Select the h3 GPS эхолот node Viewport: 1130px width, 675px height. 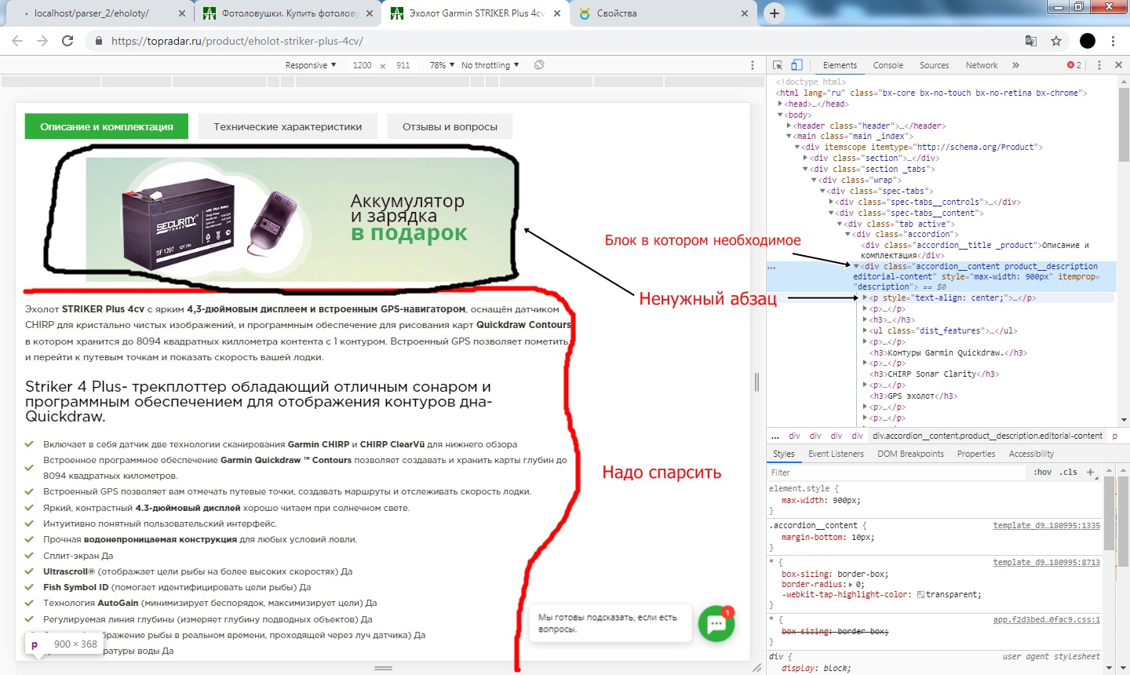(x=913, y=396)
